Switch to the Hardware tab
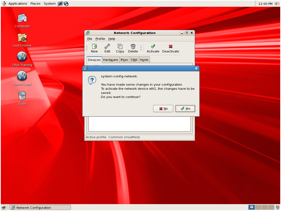 coord(110,60)
